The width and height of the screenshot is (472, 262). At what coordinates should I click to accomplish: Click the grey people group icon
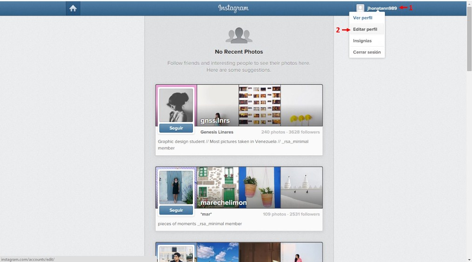(239, 35)
